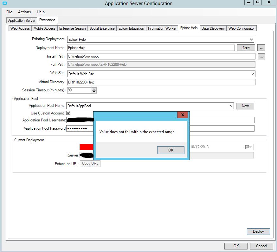Image resolution: width=277 pixels, height=252 pixels.
Task: Toggle the Use Custom Account checkbox
Action: 68,113
